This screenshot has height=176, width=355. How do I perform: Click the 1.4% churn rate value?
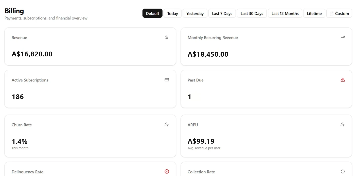point(20,141)
